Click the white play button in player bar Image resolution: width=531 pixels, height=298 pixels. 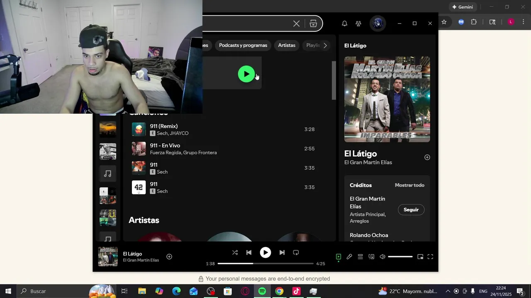265,252
